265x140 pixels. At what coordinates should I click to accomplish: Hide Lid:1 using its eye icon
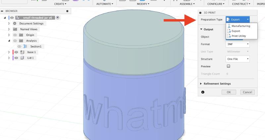(x=16, y=58)
